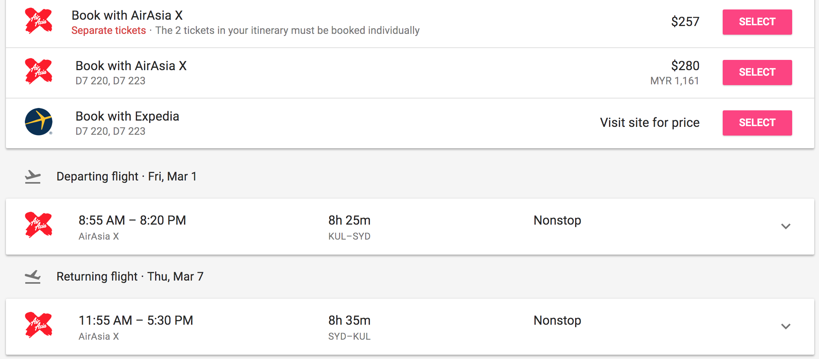The height and width of the screenshot is (359, 819).
Task: Expand the 11:55 AM returning flight details
Action: 785,327
